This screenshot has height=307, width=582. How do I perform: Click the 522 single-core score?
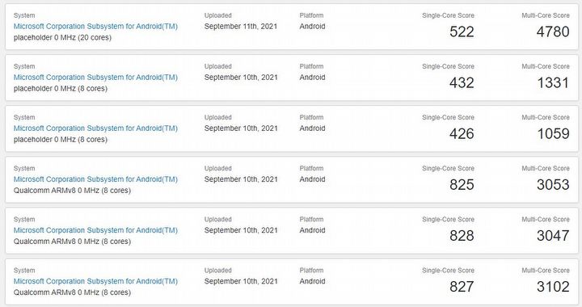(462, 32)
